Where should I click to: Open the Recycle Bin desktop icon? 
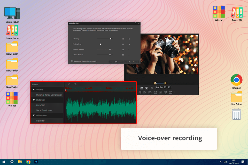(236, 114)
